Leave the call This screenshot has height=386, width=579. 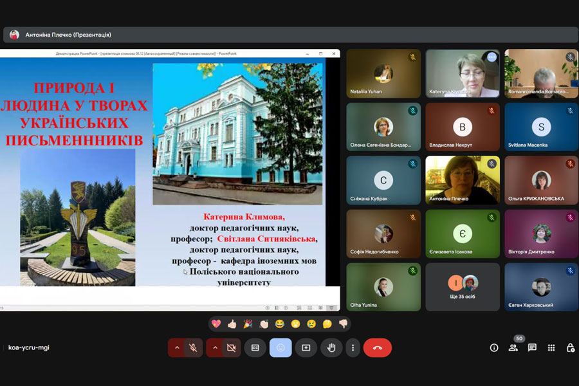pyautogui.click(x=378, y=347)
